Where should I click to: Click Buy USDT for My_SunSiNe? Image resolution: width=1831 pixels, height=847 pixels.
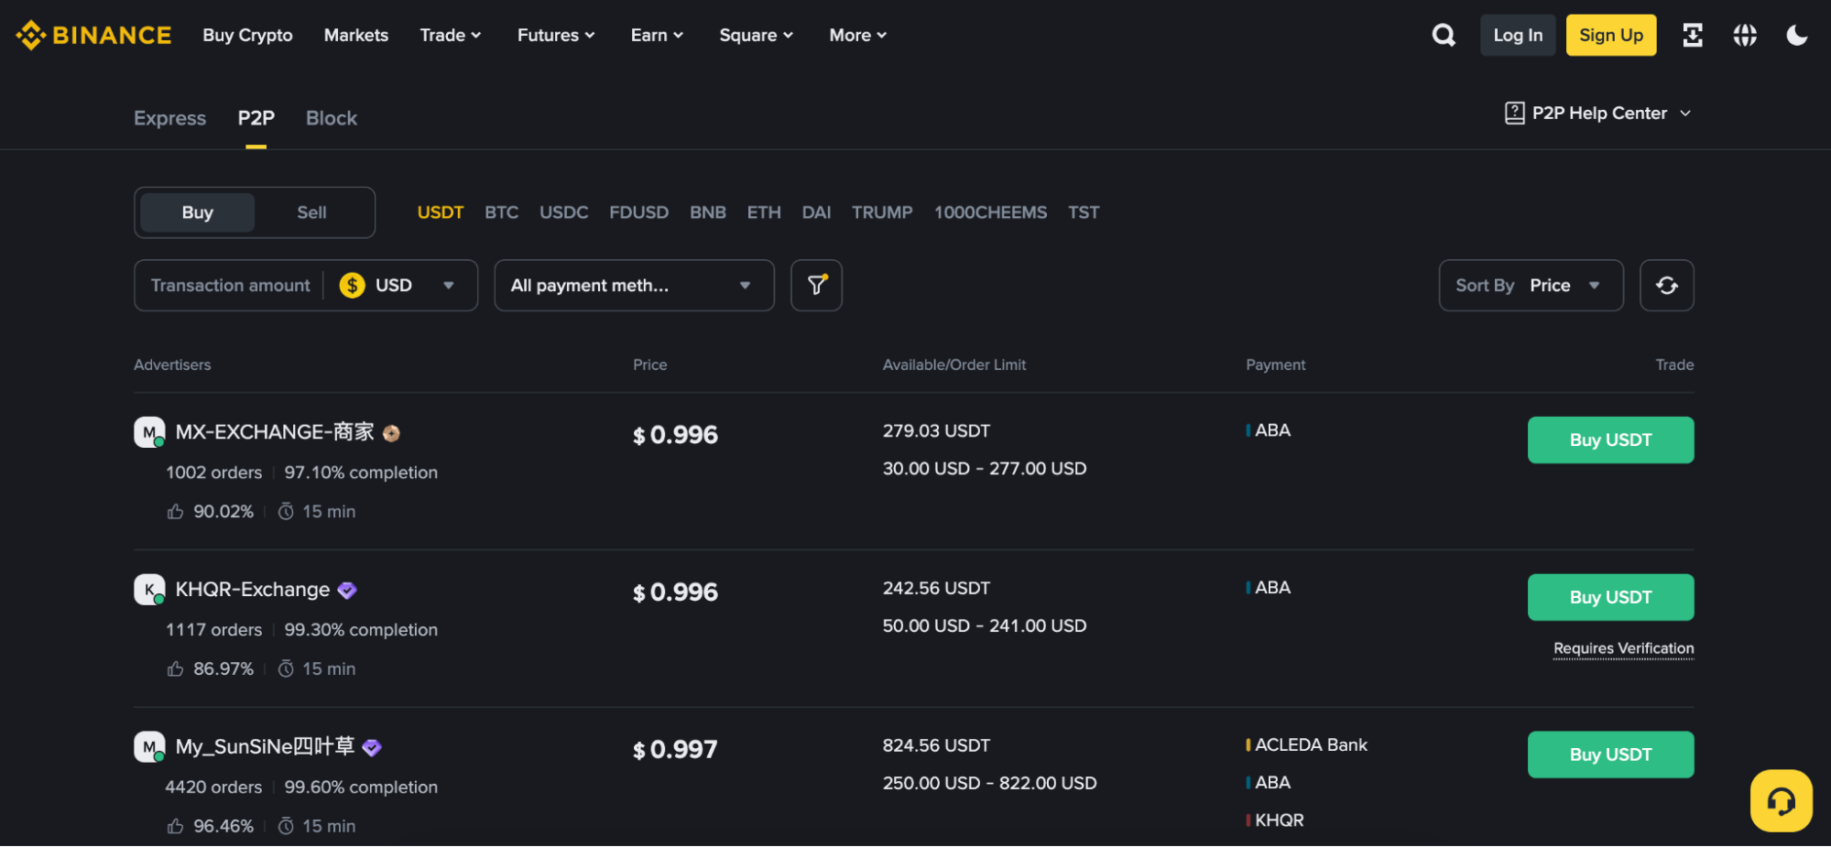(1610, 755)
